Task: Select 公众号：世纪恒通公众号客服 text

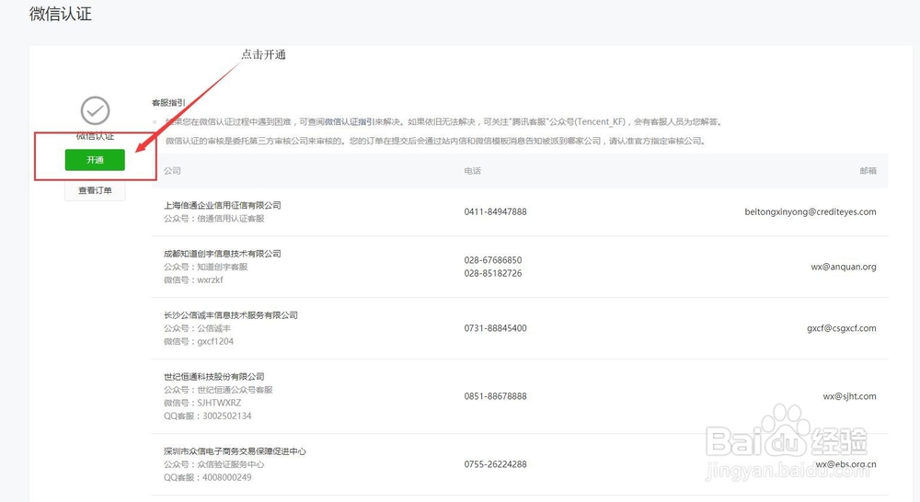Action: click(218, 390)
